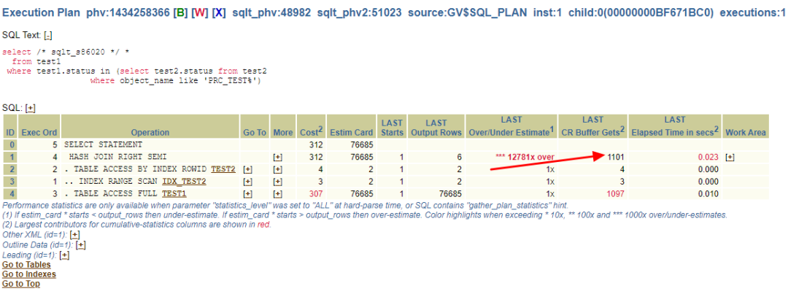Collapse the SQL Text section with [-]
The width and height of the screenshot is (788, 294).
(x=47, y=36)
